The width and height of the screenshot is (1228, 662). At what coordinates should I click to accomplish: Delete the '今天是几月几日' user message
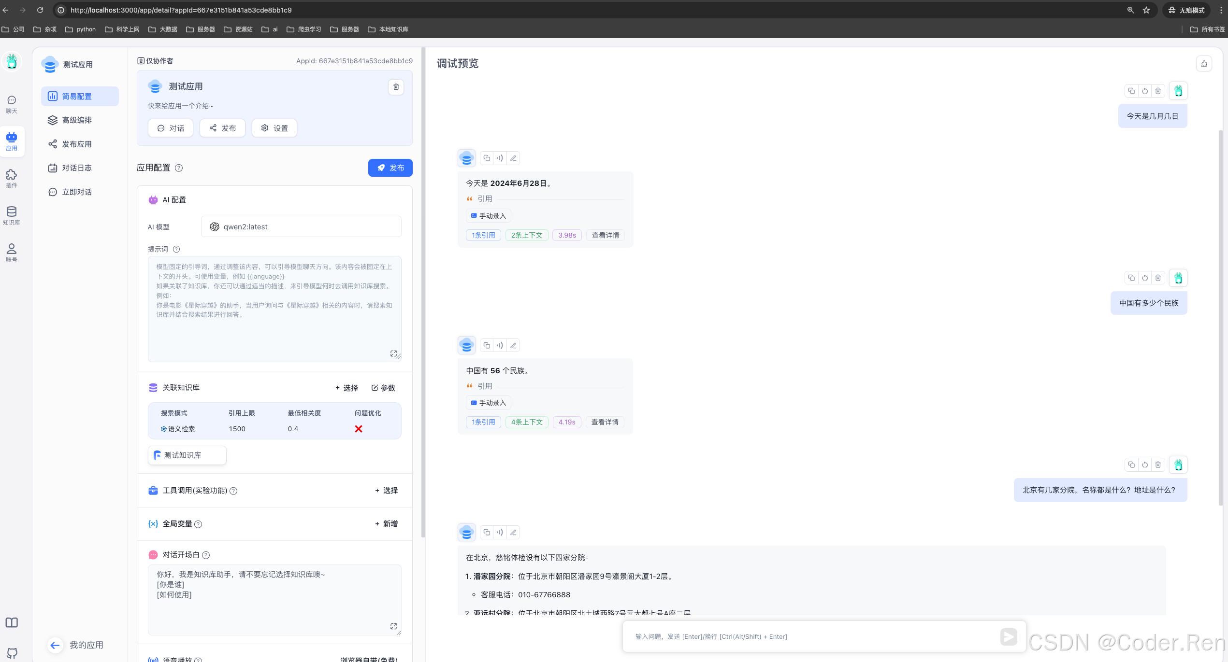click(1158, 91)
